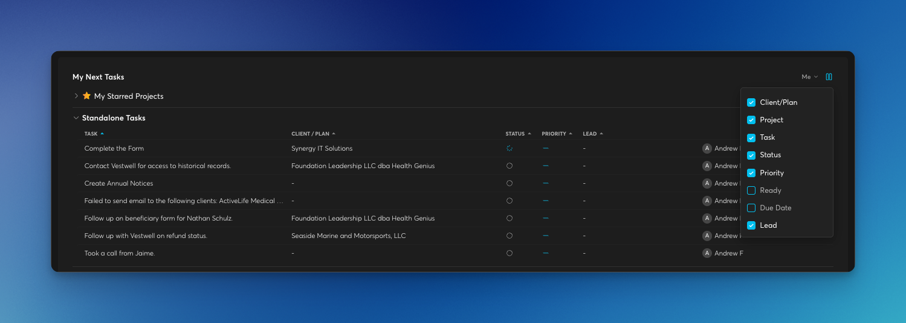
Task: Open the Create Annual Notices task
Action: point(119,183)
